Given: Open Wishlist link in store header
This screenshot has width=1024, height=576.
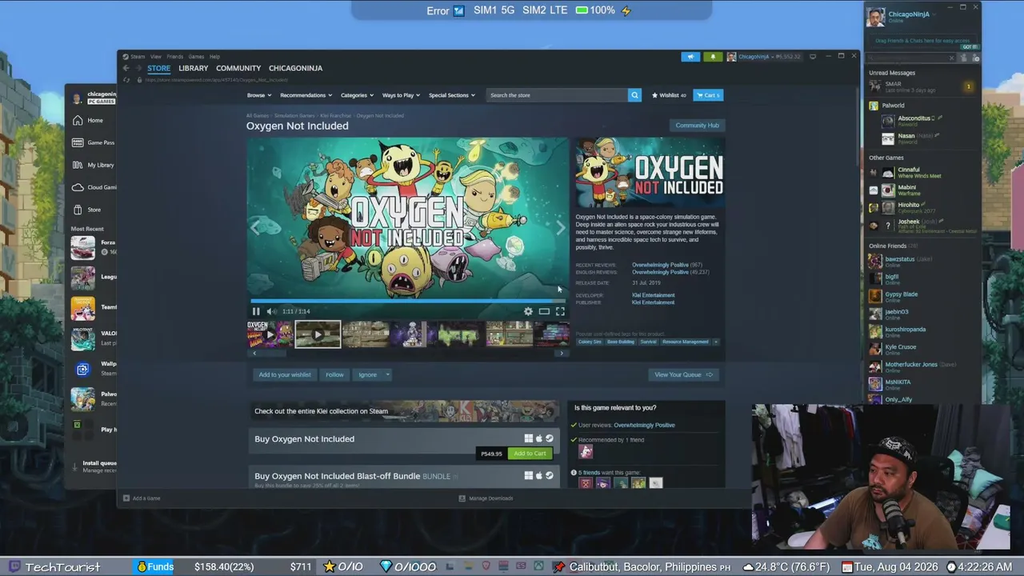Looking at the screenshot, I should click(x=670, y=95).
